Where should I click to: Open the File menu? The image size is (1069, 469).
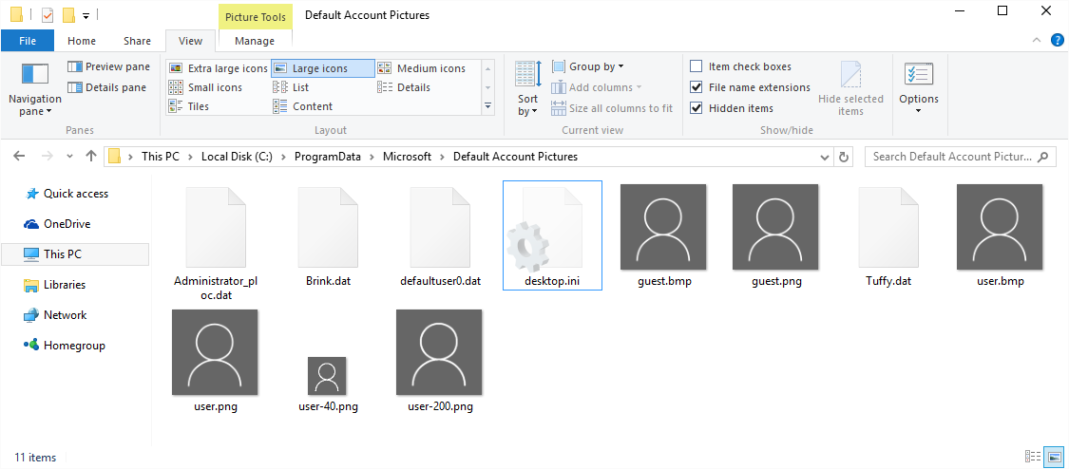(x=28, y=41)
